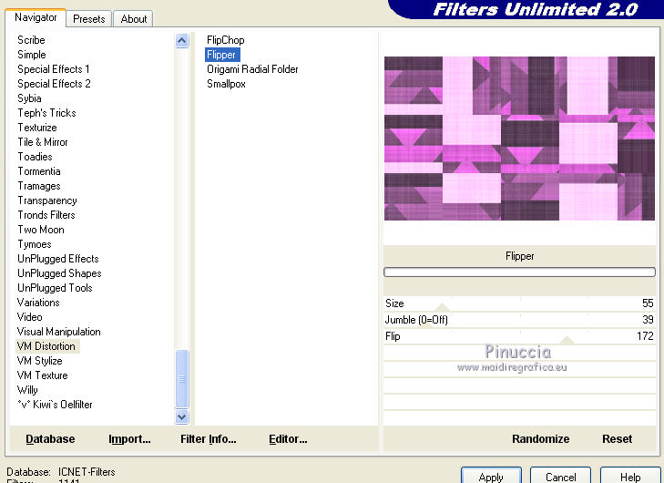Viewport: 664px width, 483px height.
Task: Select the Toadies category
Action: pos(35,157)
